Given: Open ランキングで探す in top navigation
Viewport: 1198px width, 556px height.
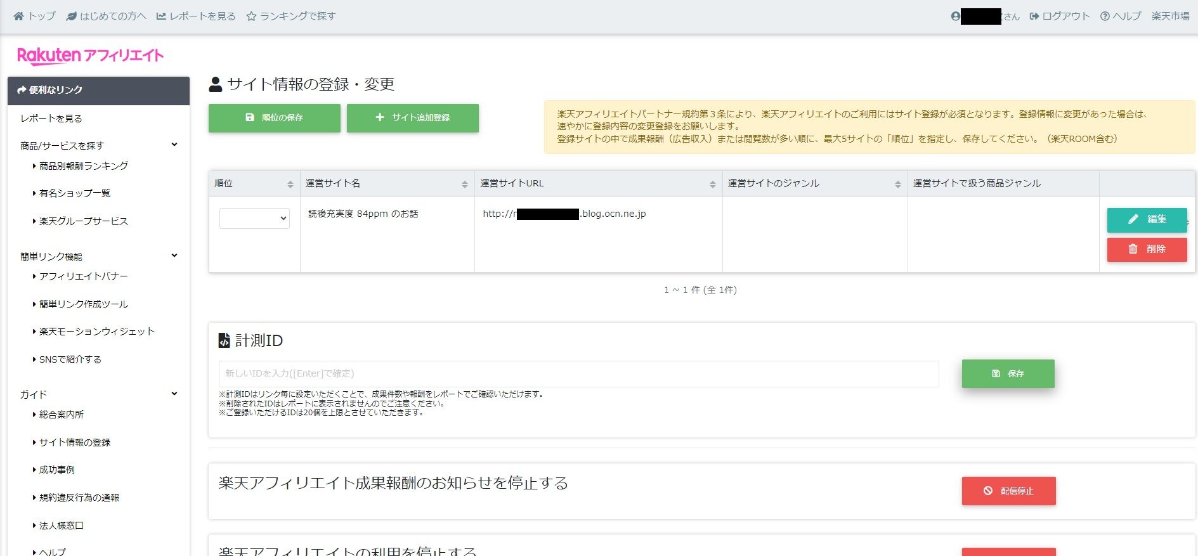Looking at the screenshot, I should click(x=291, y=16).
